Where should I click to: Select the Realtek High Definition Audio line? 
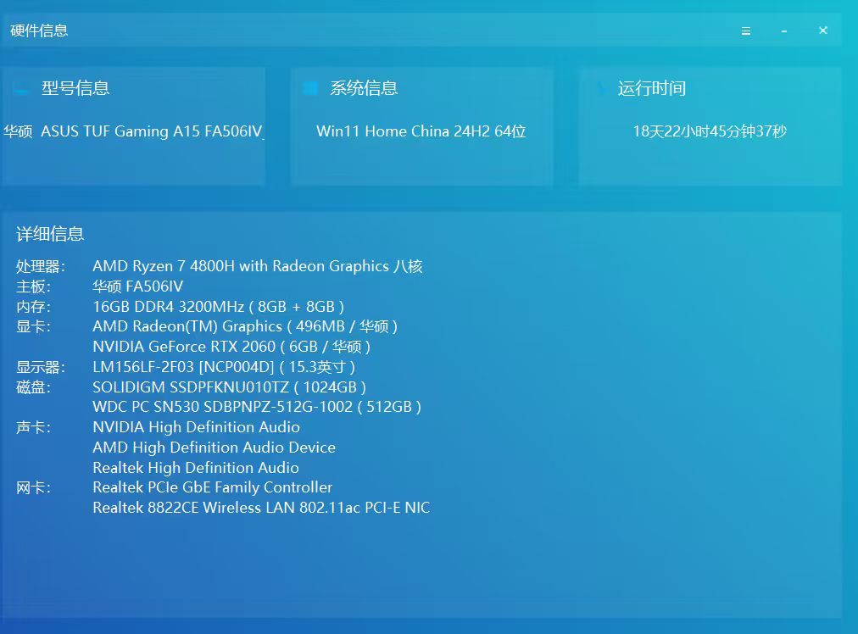click(196, 468)
